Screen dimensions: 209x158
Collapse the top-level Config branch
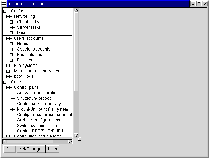5,11
